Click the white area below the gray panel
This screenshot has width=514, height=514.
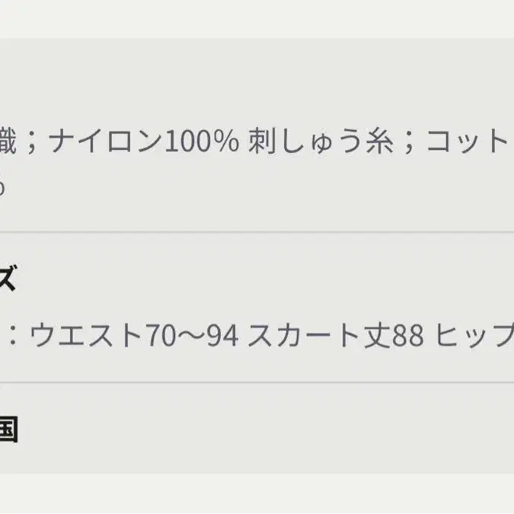257,493
